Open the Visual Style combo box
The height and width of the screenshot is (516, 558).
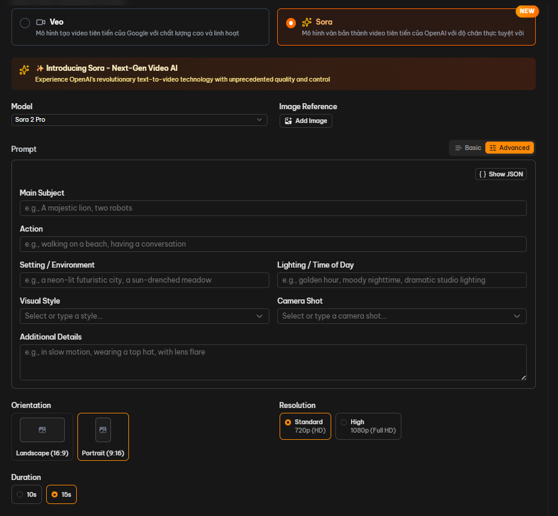coord(145,316)
